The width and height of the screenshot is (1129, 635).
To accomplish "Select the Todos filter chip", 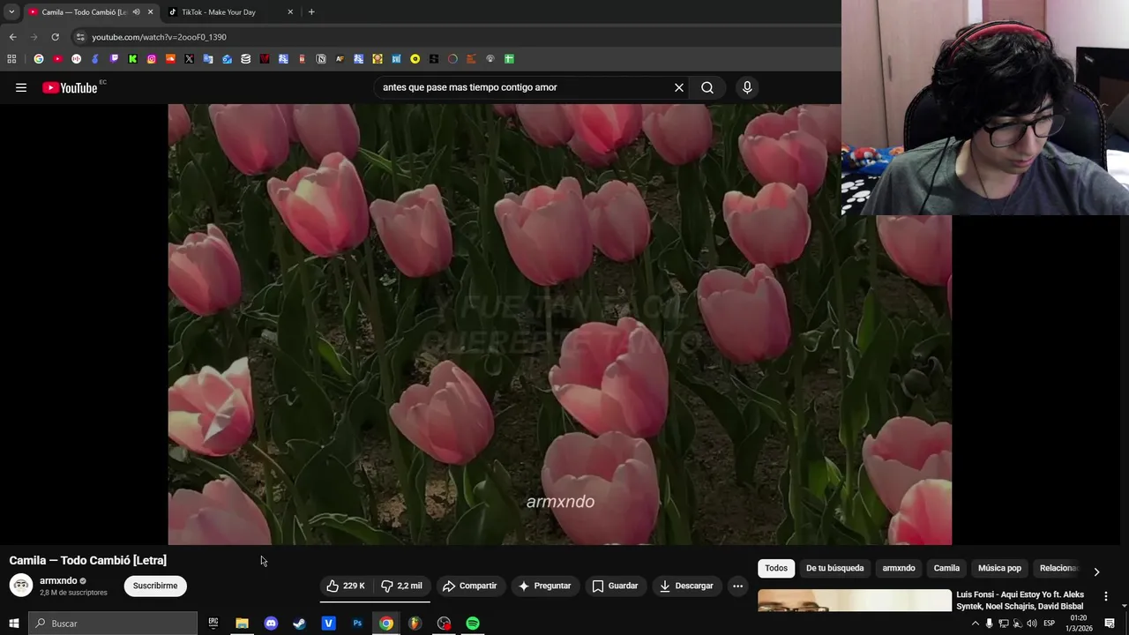I will (776, 568).
